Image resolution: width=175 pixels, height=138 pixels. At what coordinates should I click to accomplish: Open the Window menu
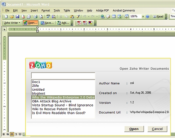point(78,11)
